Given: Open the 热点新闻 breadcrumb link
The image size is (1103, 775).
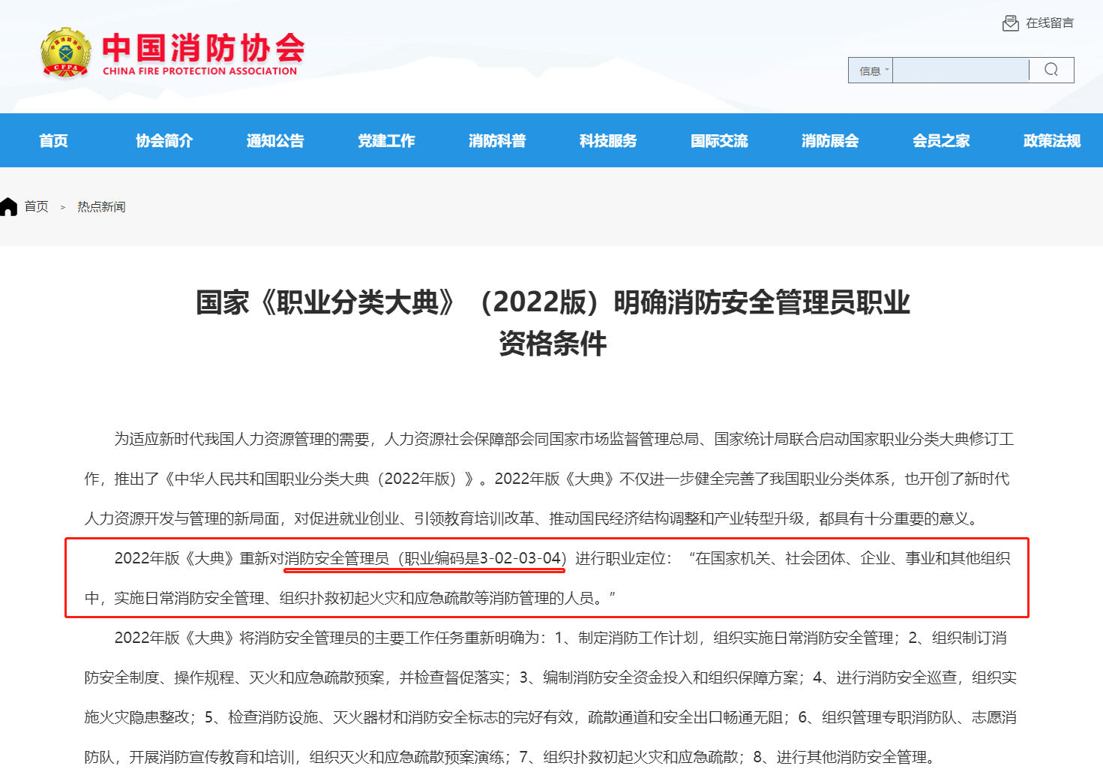Looking at the screenshot, I should [101, 207].
